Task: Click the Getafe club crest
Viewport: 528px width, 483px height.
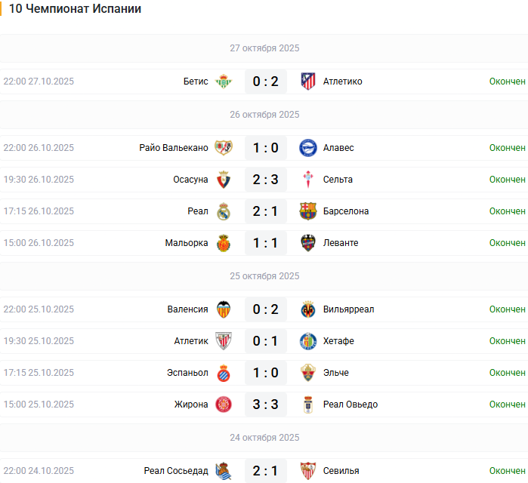Action: [x=308, y=341]
